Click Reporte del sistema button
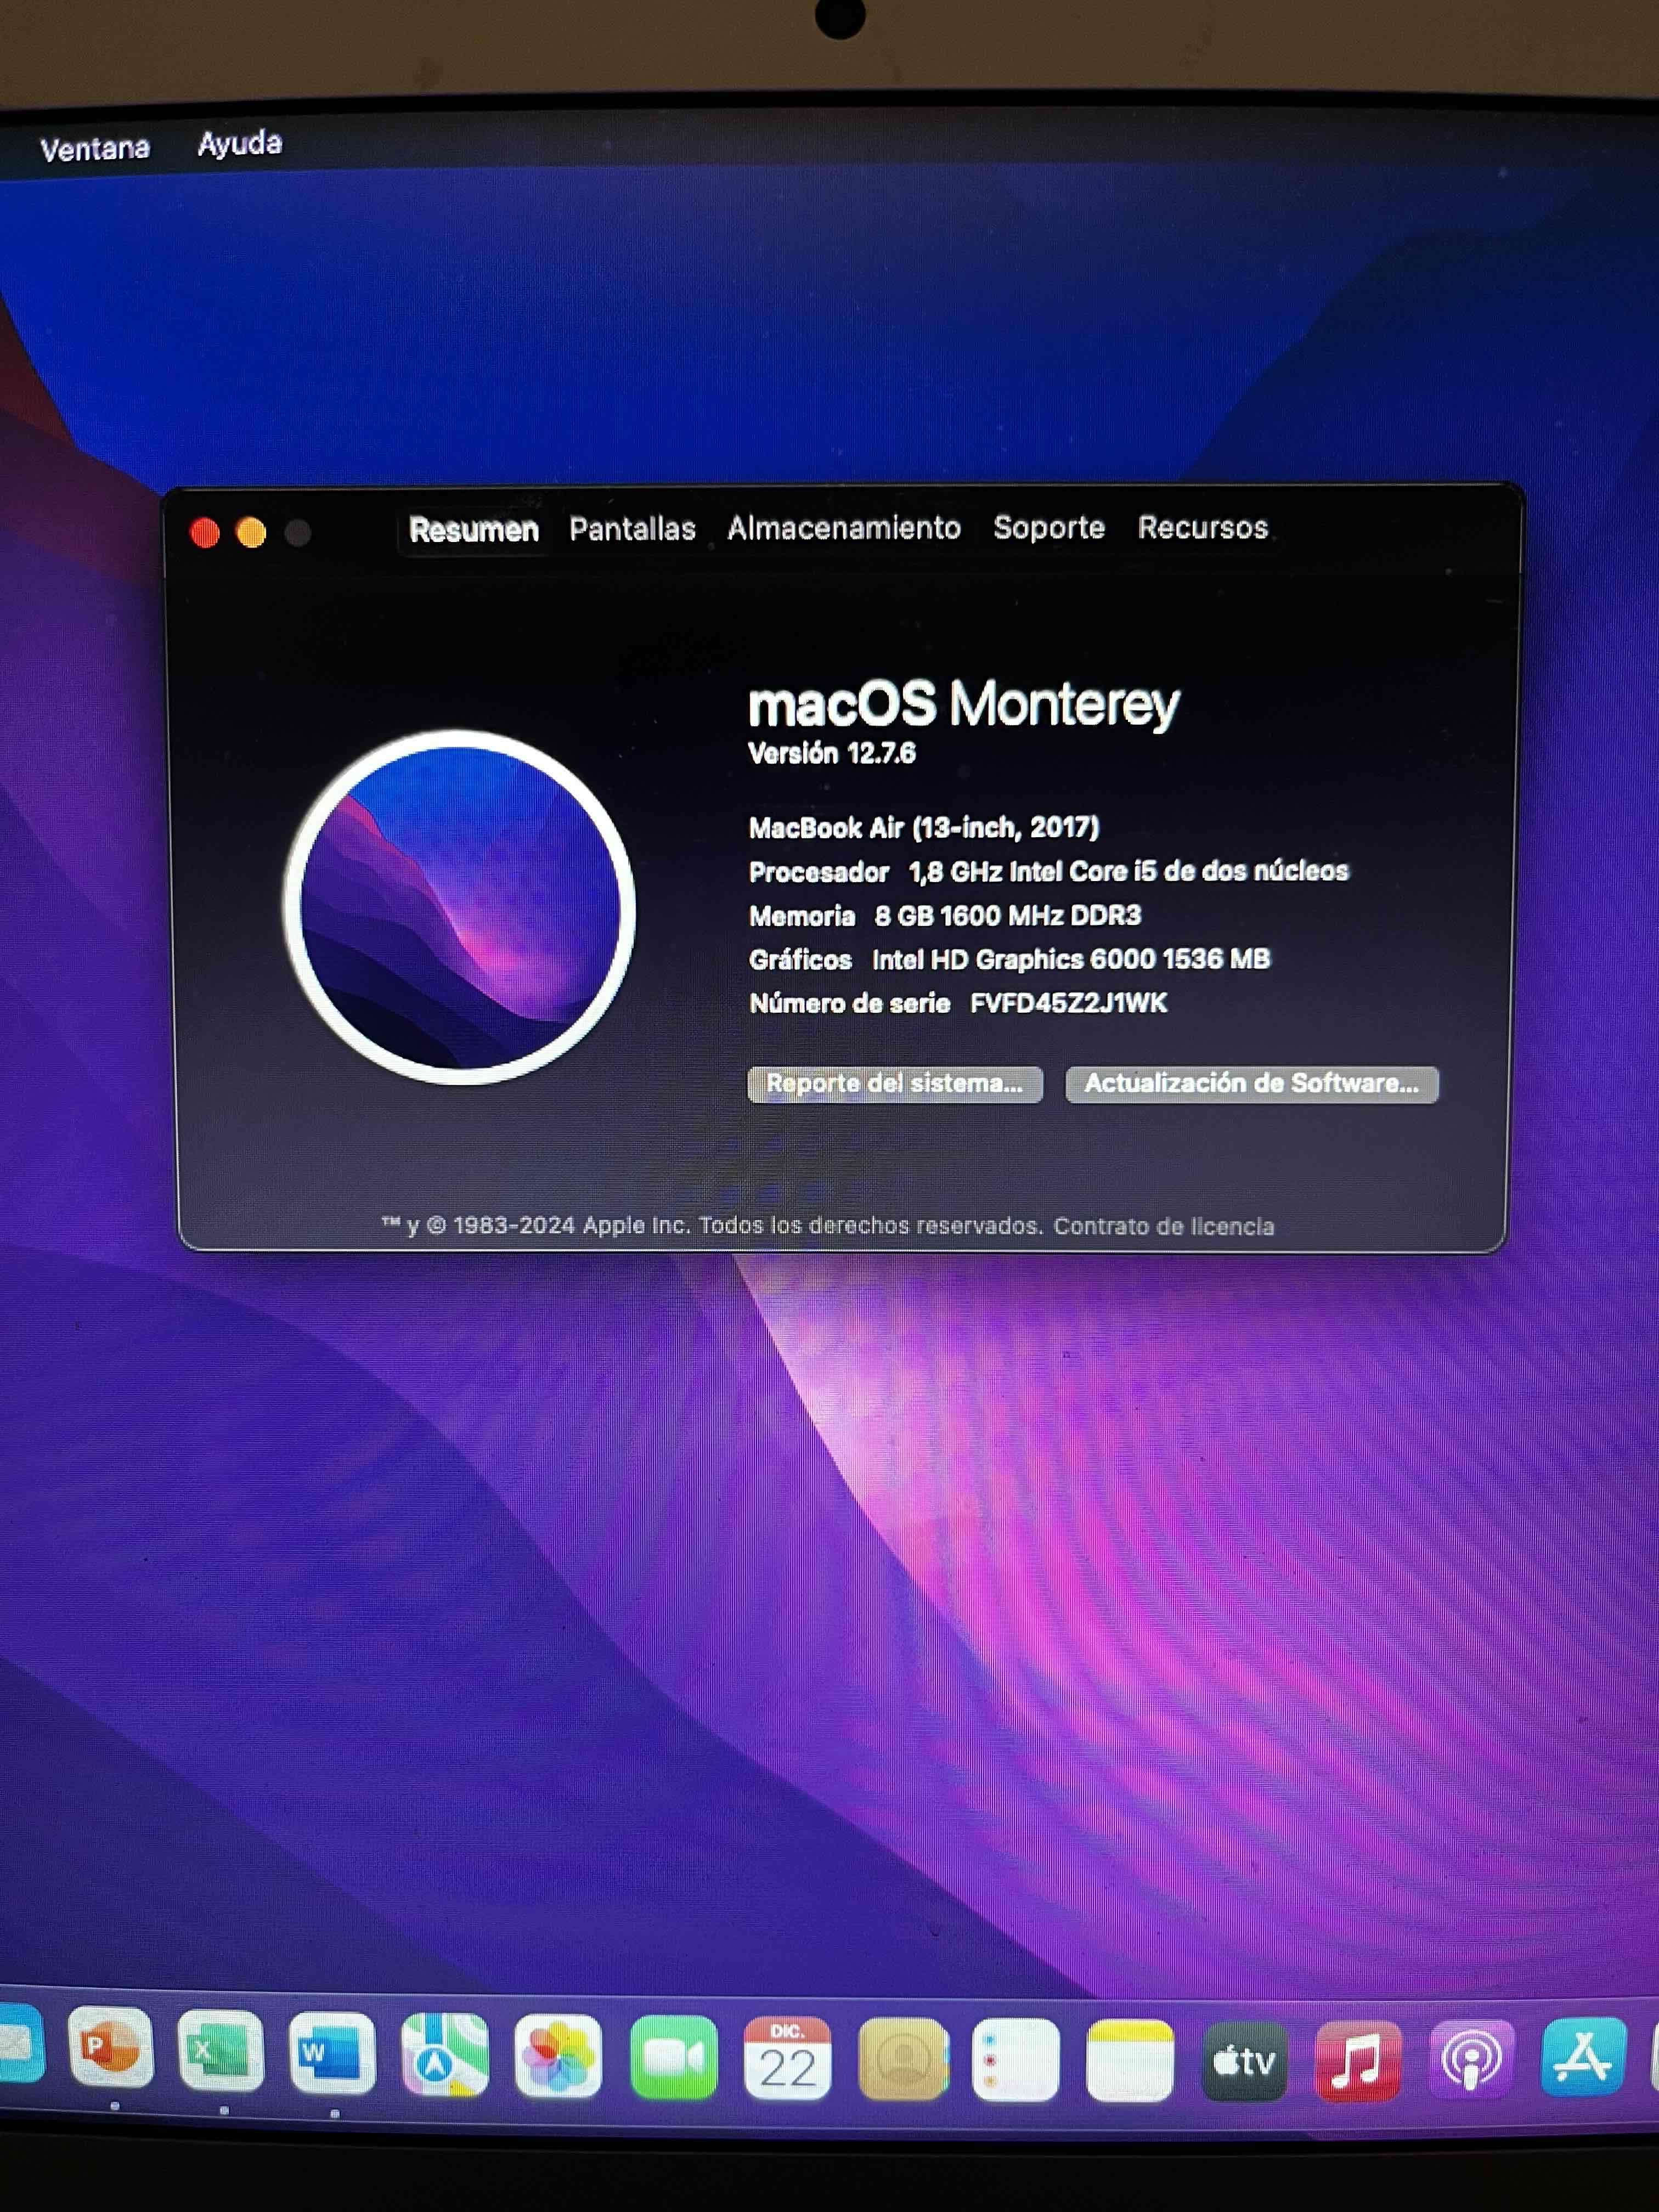Image resolution: width=1659 pixels, height=2212 pixels. point(894,1084)
